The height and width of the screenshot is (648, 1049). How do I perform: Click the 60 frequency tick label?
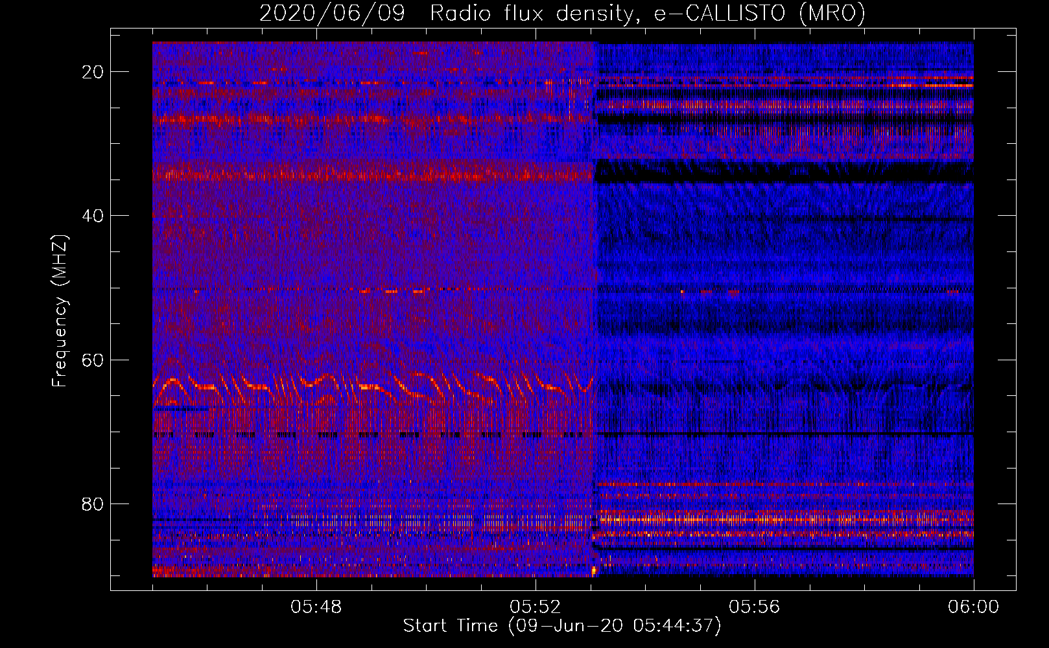point(93,360)
